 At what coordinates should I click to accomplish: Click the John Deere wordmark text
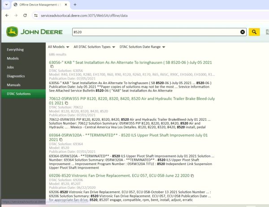(42, 32)
